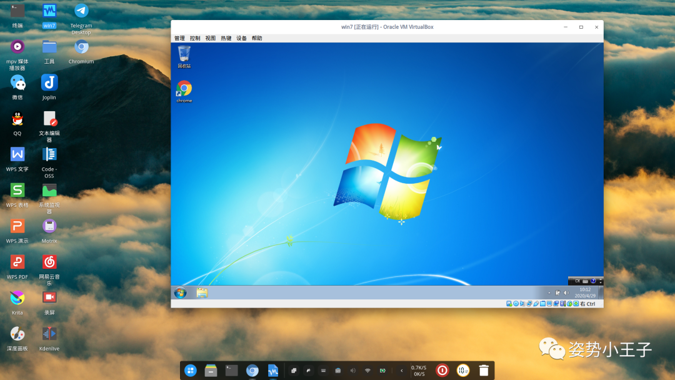Click the hard disk activity icon on VirtualBox status bar
Screen dimensions: 675x380
coord(509,303)
